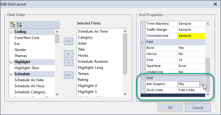Select the Grid Lines Flat Lines value
Viewport: 221px width, 115px height.
tap(191, 90)
